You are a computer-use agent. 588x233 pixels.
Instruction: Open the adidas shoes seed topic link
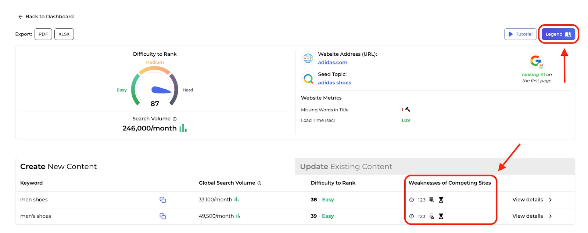coord(334,83)
